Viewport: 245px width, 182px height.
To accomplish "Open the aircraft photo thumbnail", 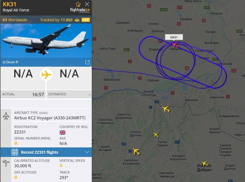I will (x=46, y=41).
